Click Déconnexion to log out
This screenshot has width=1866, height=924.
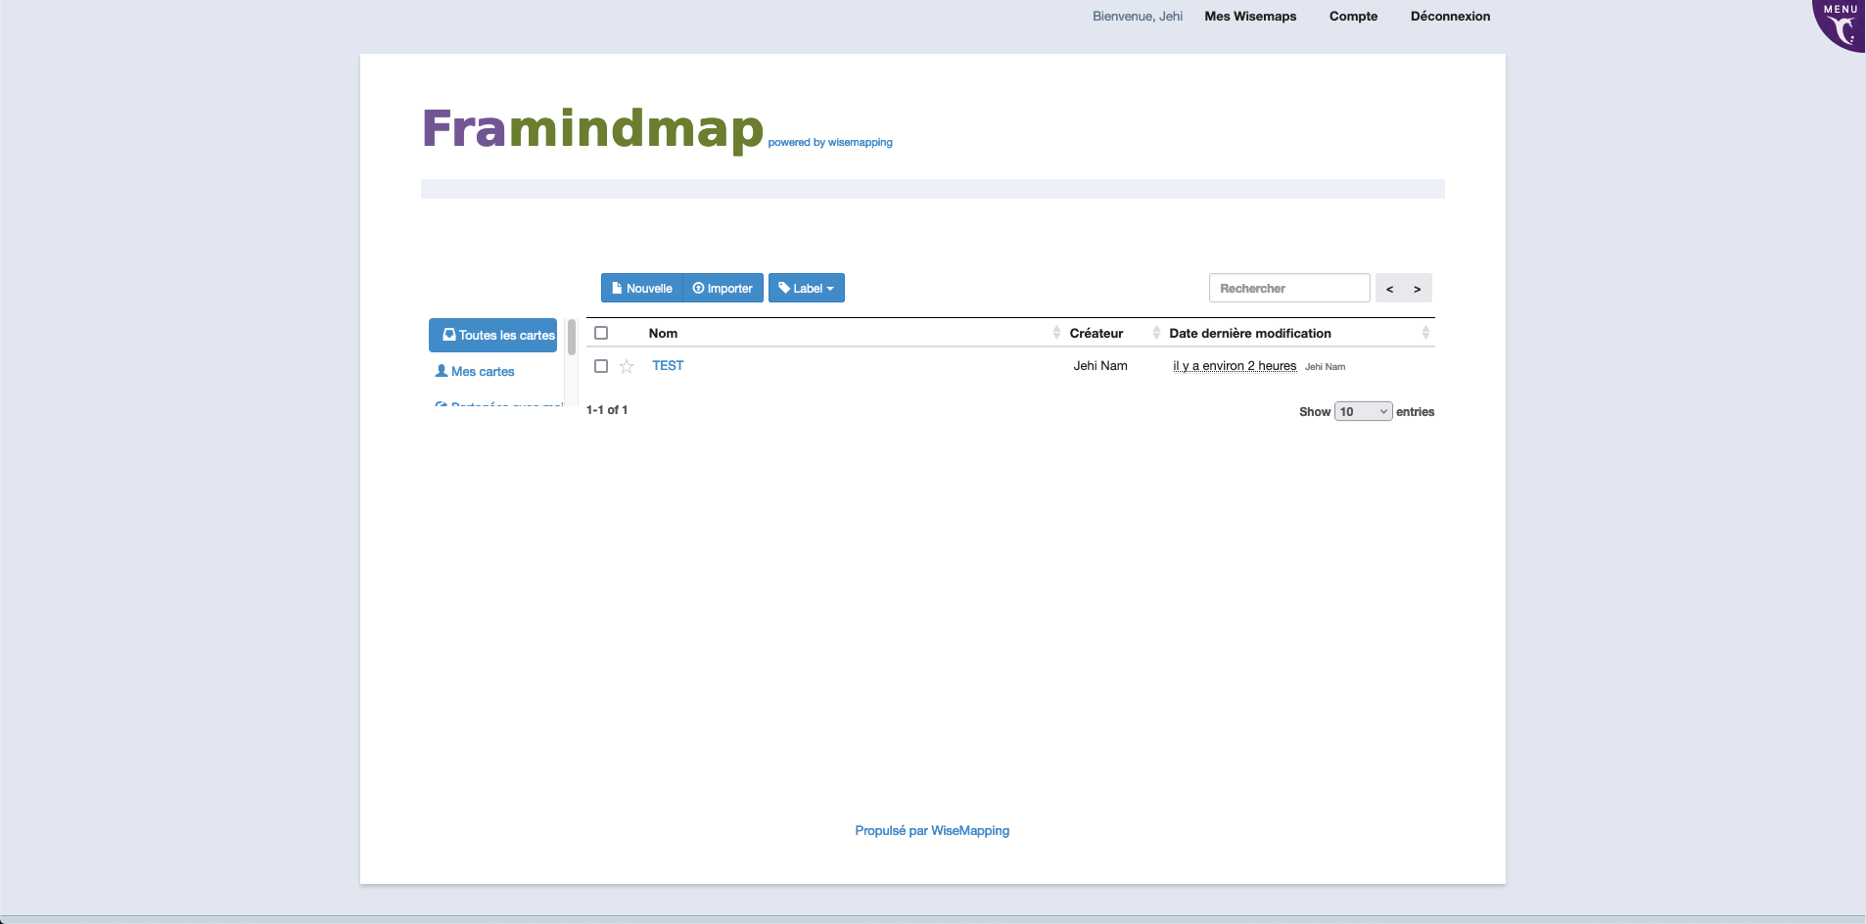coord(1450,17)
